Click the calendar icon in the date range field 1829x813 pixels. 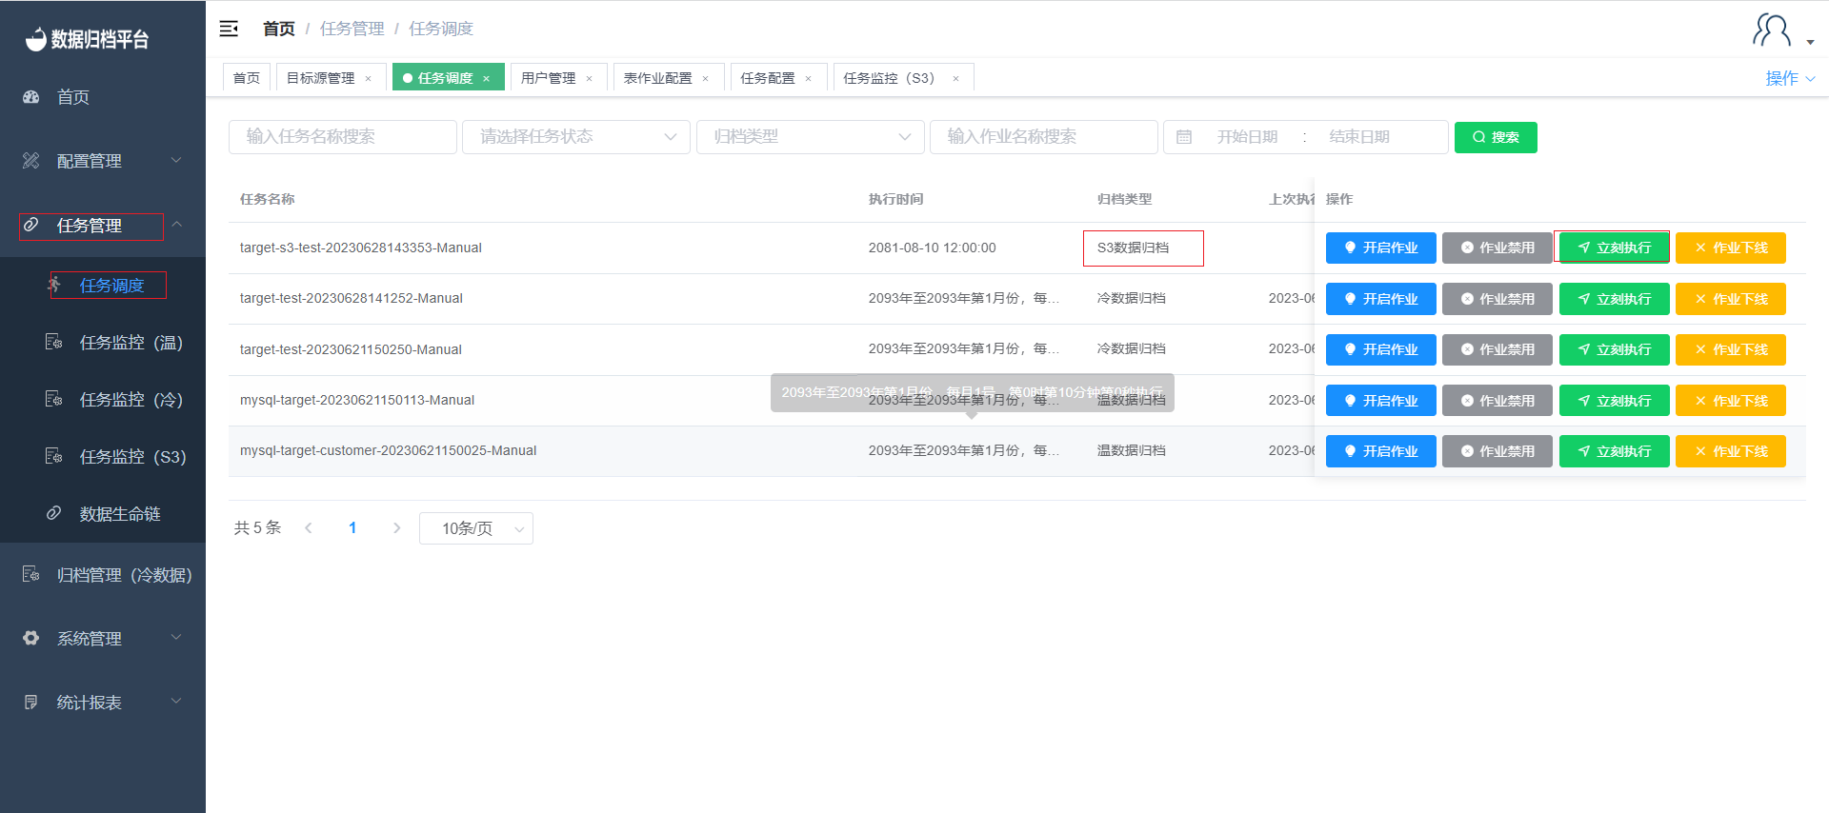(x=1184, y=137)
